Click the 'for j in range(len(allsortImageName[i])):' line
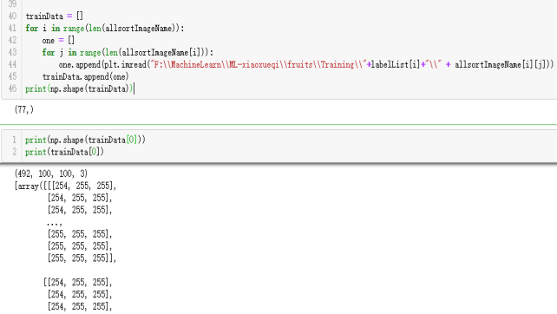Viewport: 557px width, 314px height. tap(128, 53)
